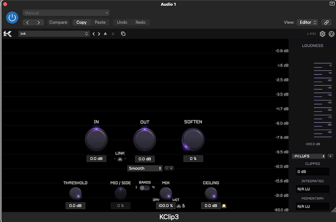Click the copy A/B state icon
This screenshot has width=336, height=222.
tap(123, 34)
